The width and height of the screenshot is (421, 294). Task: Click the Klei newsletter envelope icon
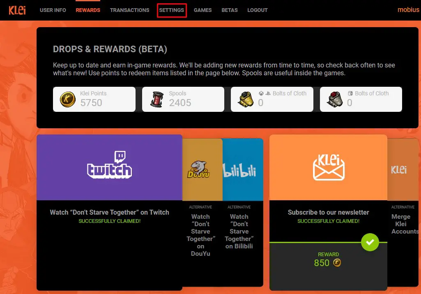pos(329,167)
